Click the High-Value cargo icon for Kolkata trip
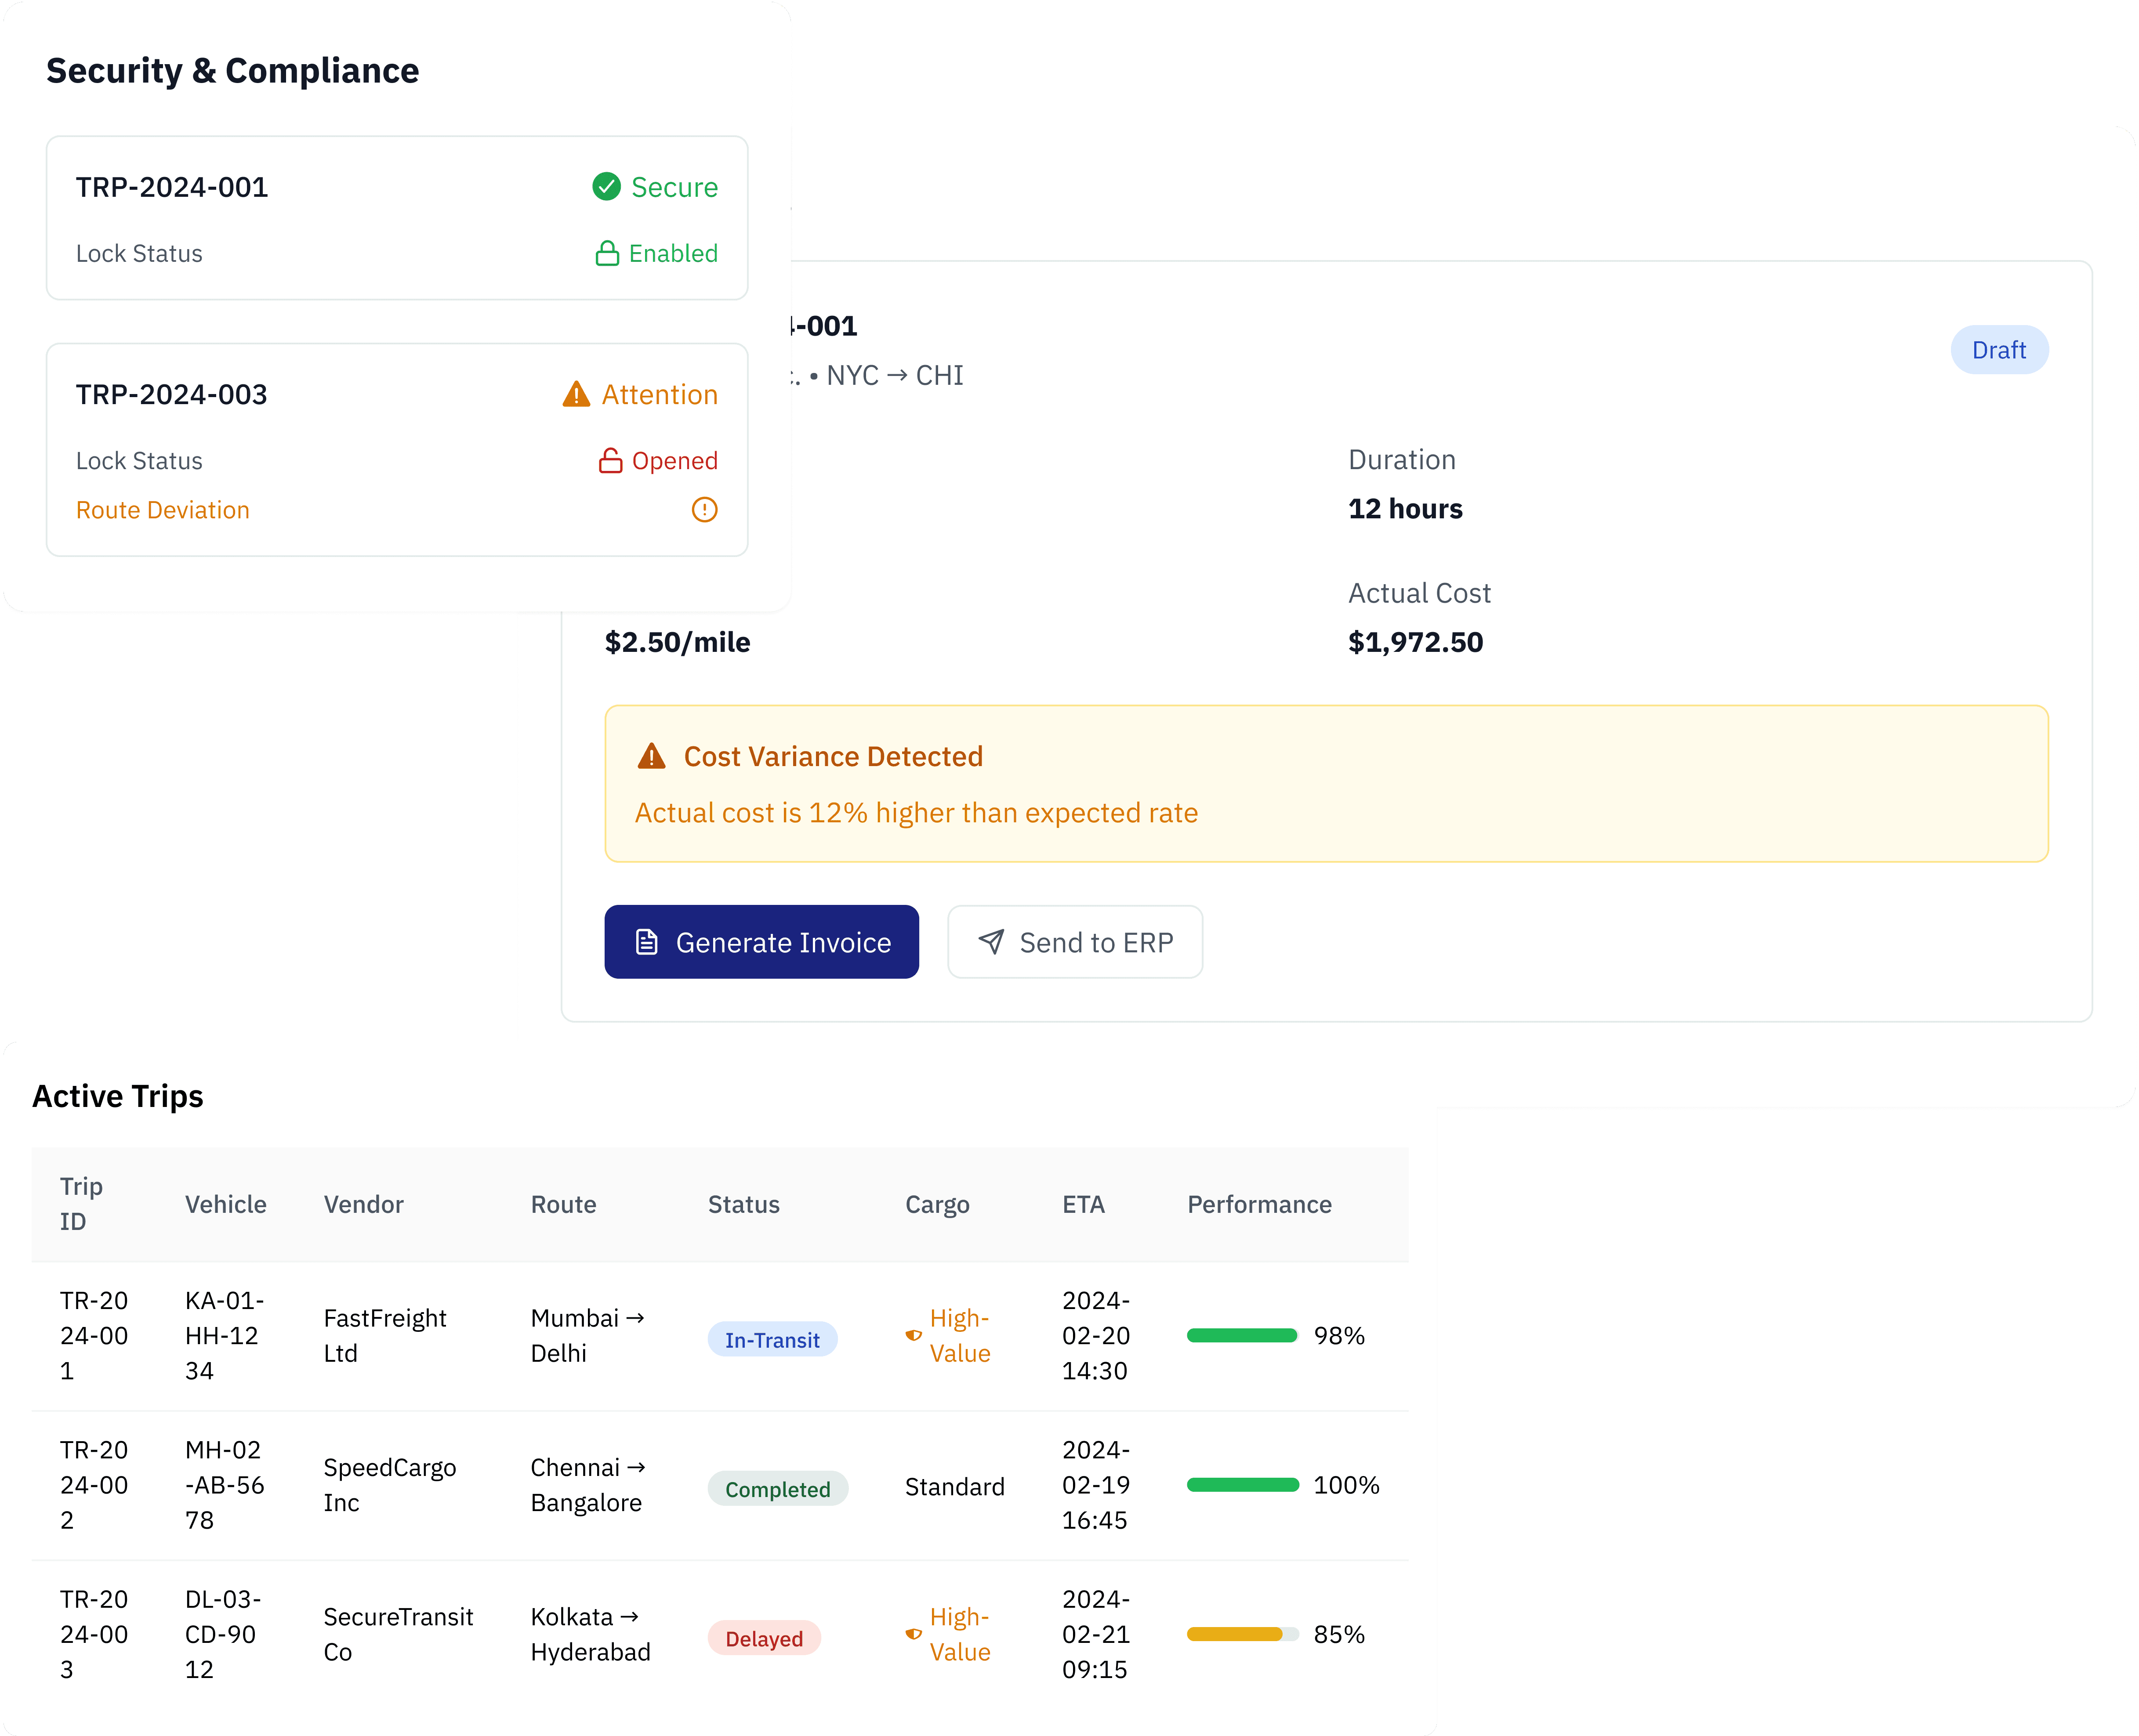 pos(914,1634)
